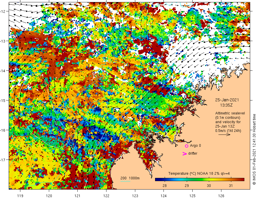Click the cyan 200 1000m contour legend line

(125, 181)
